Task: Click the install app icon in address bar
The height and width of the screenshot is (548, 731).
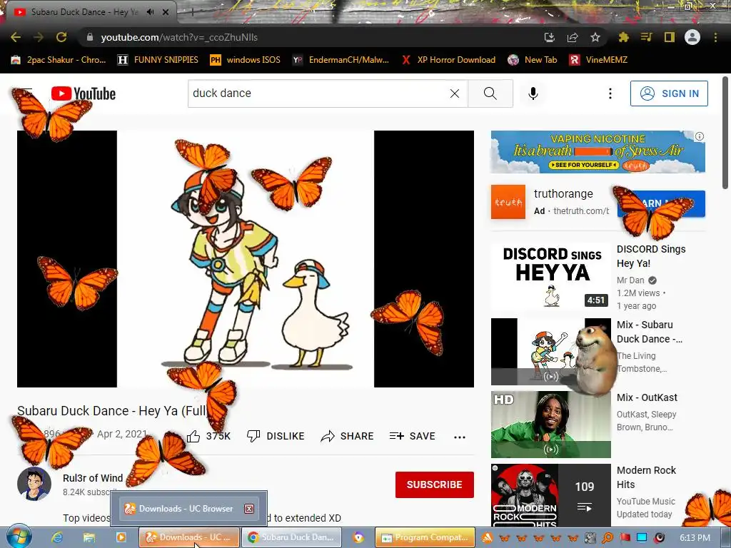Action: (x=550, y=37)
